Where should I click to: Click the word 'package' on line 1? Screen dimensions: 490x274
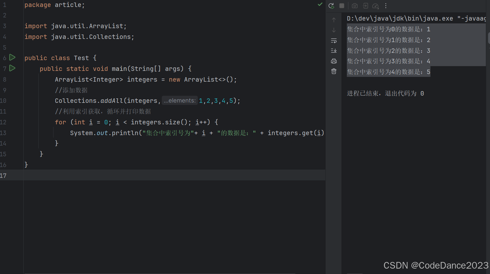pos(38,5)
